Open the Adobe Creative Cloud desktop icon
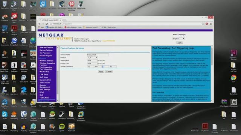 (x=14, y=18)
